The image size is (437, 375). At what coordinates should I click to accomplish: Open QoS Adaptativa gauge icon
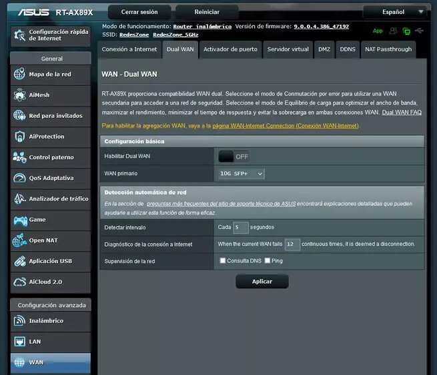[x=19, y=179]
